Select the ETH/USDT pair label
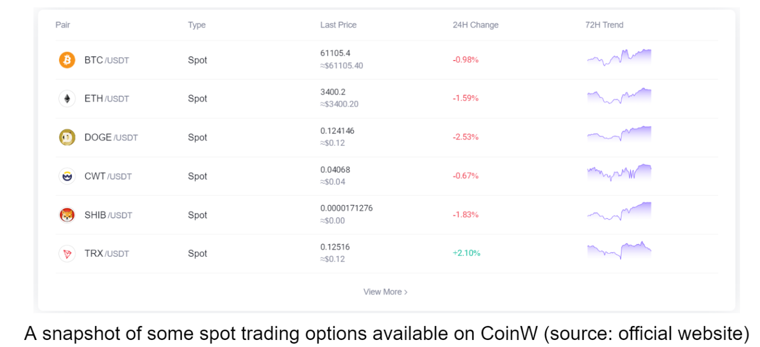Image resolution: width=760 pixels, height=347 pixels. pos(105,98)
